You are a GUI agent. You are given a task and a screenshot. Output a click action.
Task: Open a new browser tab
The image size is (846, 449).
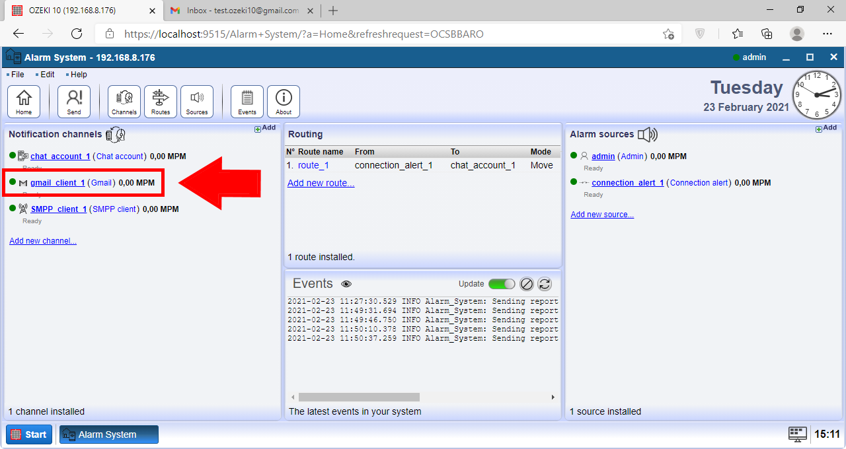[333, 11]
